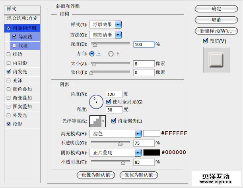Viewport: 243px width, 188px height.
Task: Enable the 外发光 checkbox
Action: point(9,115)
